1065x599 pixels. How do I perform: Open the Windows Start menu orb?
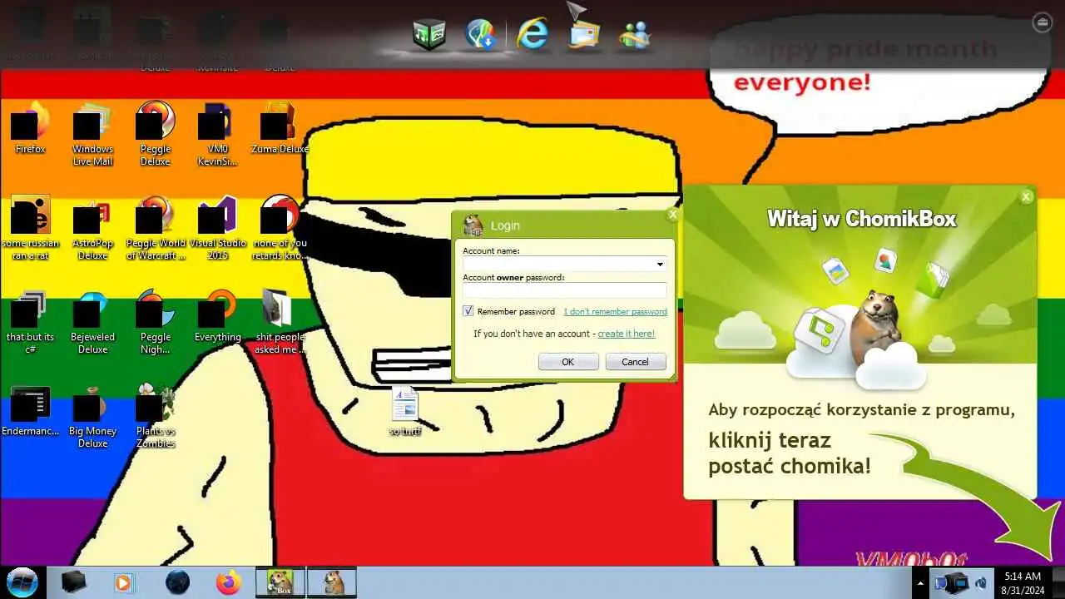(22, 582)
